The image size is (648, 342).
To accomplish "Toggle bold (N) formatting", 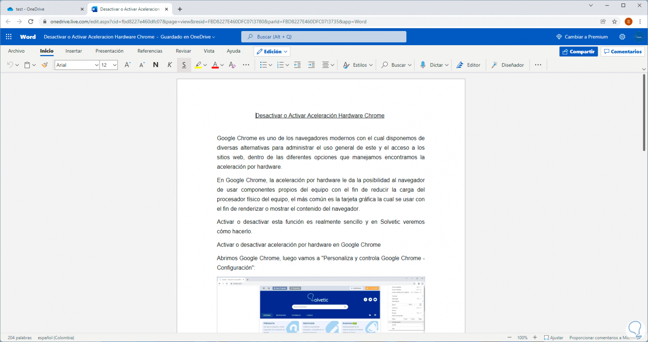I will 156,65.
